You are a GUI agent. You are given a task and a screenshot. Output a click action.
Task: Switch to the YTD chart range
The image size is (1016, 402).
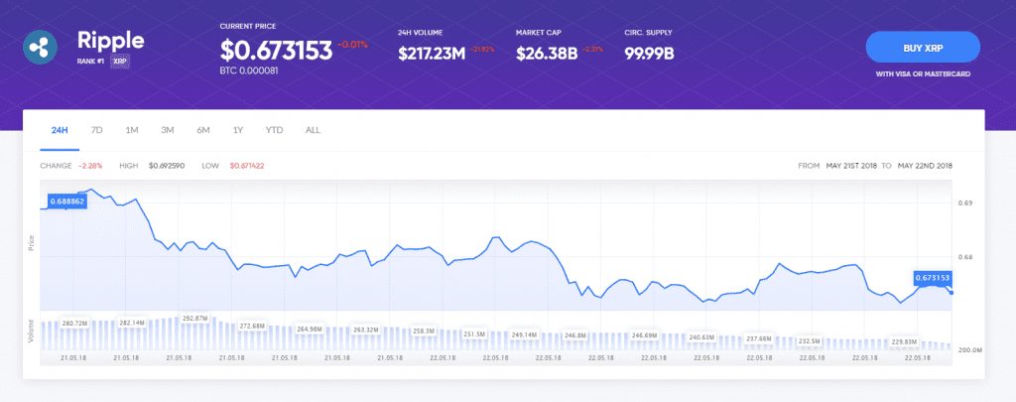tap(274, 130)
